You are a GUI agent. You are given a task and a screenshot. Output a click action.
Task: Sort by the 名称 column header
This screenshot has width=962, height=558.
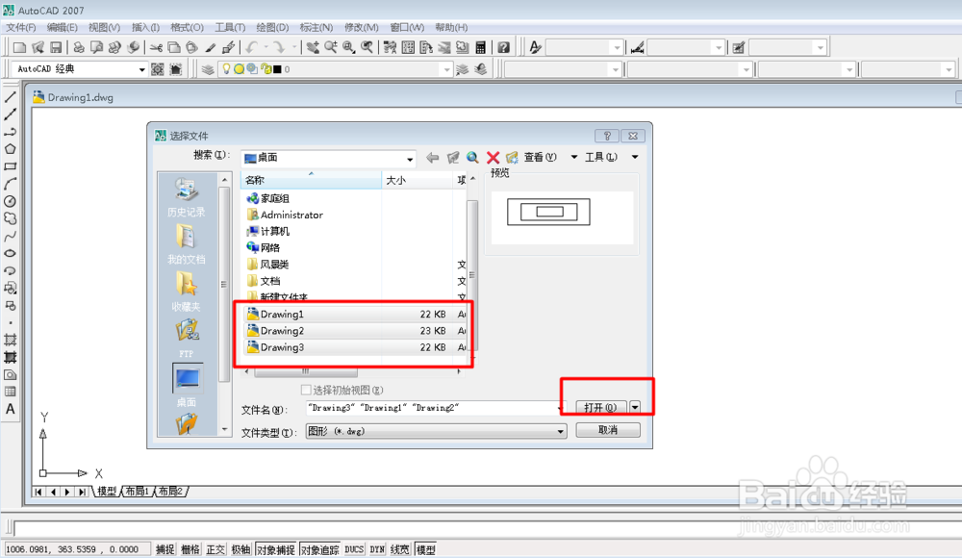(311, 180)
